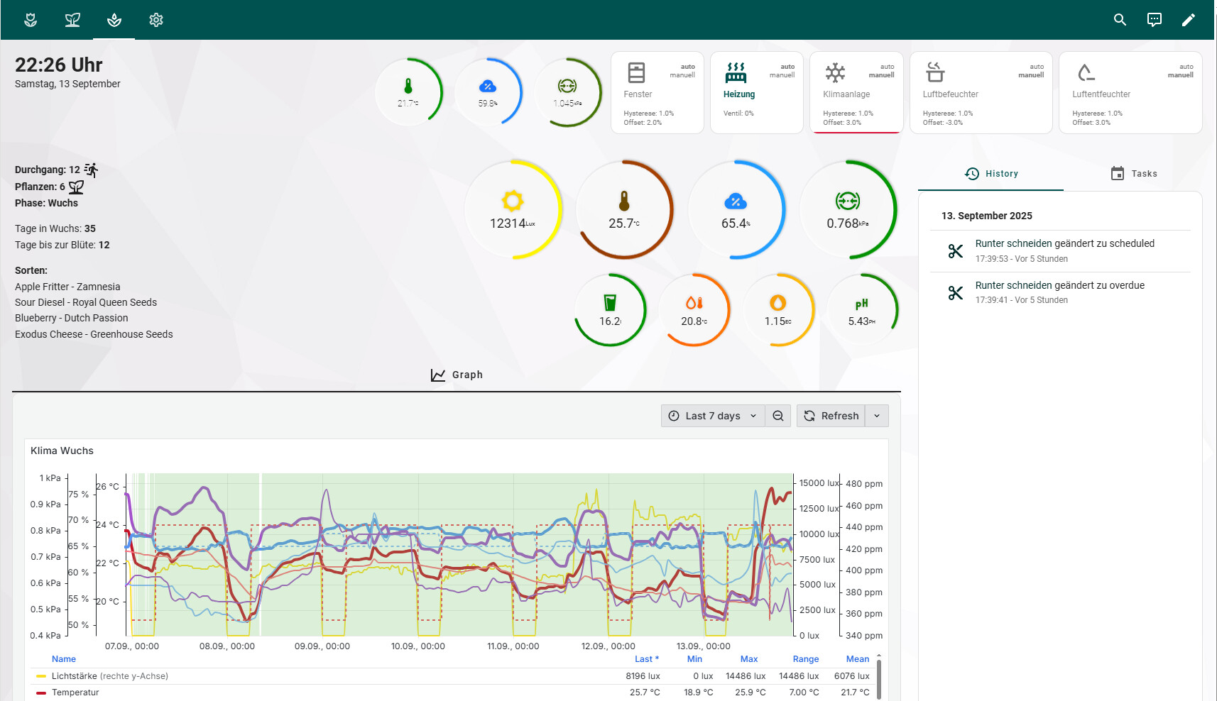Open the Klima Wuchs panel title menu
This screenshot has height=701, width=1217.
62,451
